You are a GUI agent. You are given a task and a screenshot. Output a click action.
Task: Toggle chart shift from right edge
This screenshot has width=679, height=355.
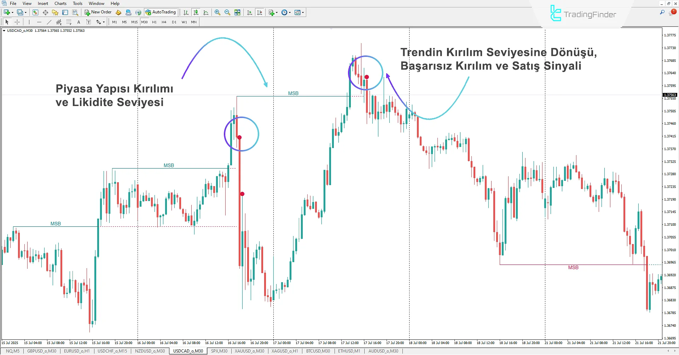[260, 12]
